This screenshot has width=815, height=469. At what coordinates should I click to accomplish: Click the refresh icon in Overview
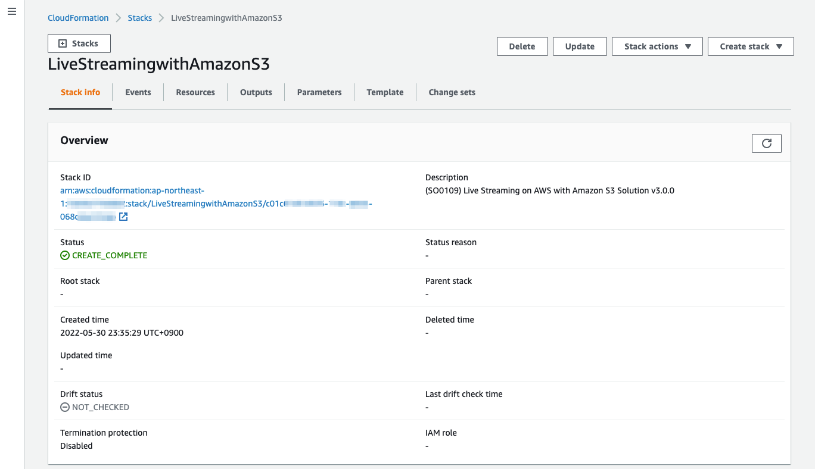click(766, 143)
